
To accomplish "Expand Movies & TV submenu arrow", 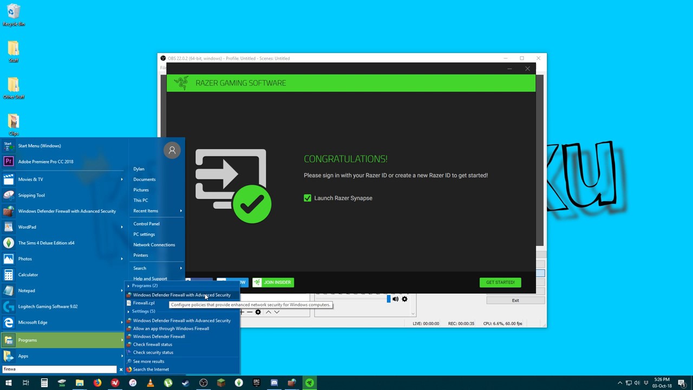I will 122,179.
